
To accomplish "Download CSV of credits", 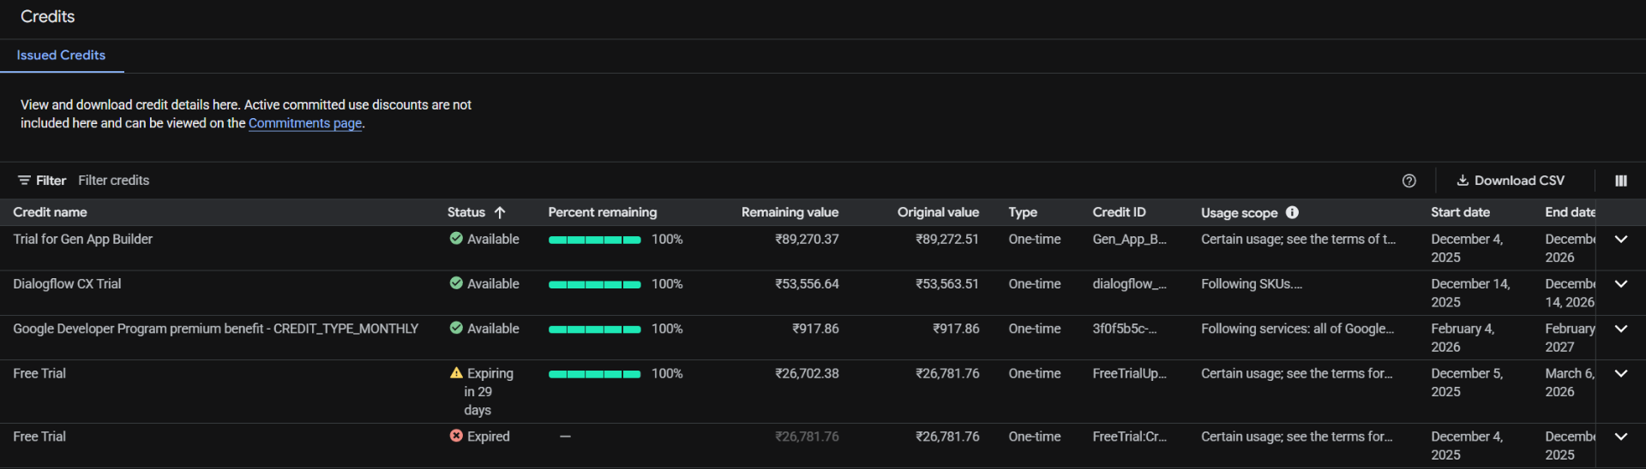I will pos(1511,181).
